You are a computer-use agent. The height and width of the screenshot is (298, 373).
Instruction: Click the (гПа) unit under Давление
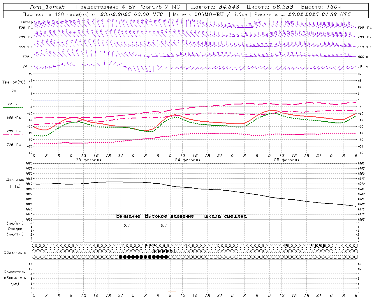15,186
